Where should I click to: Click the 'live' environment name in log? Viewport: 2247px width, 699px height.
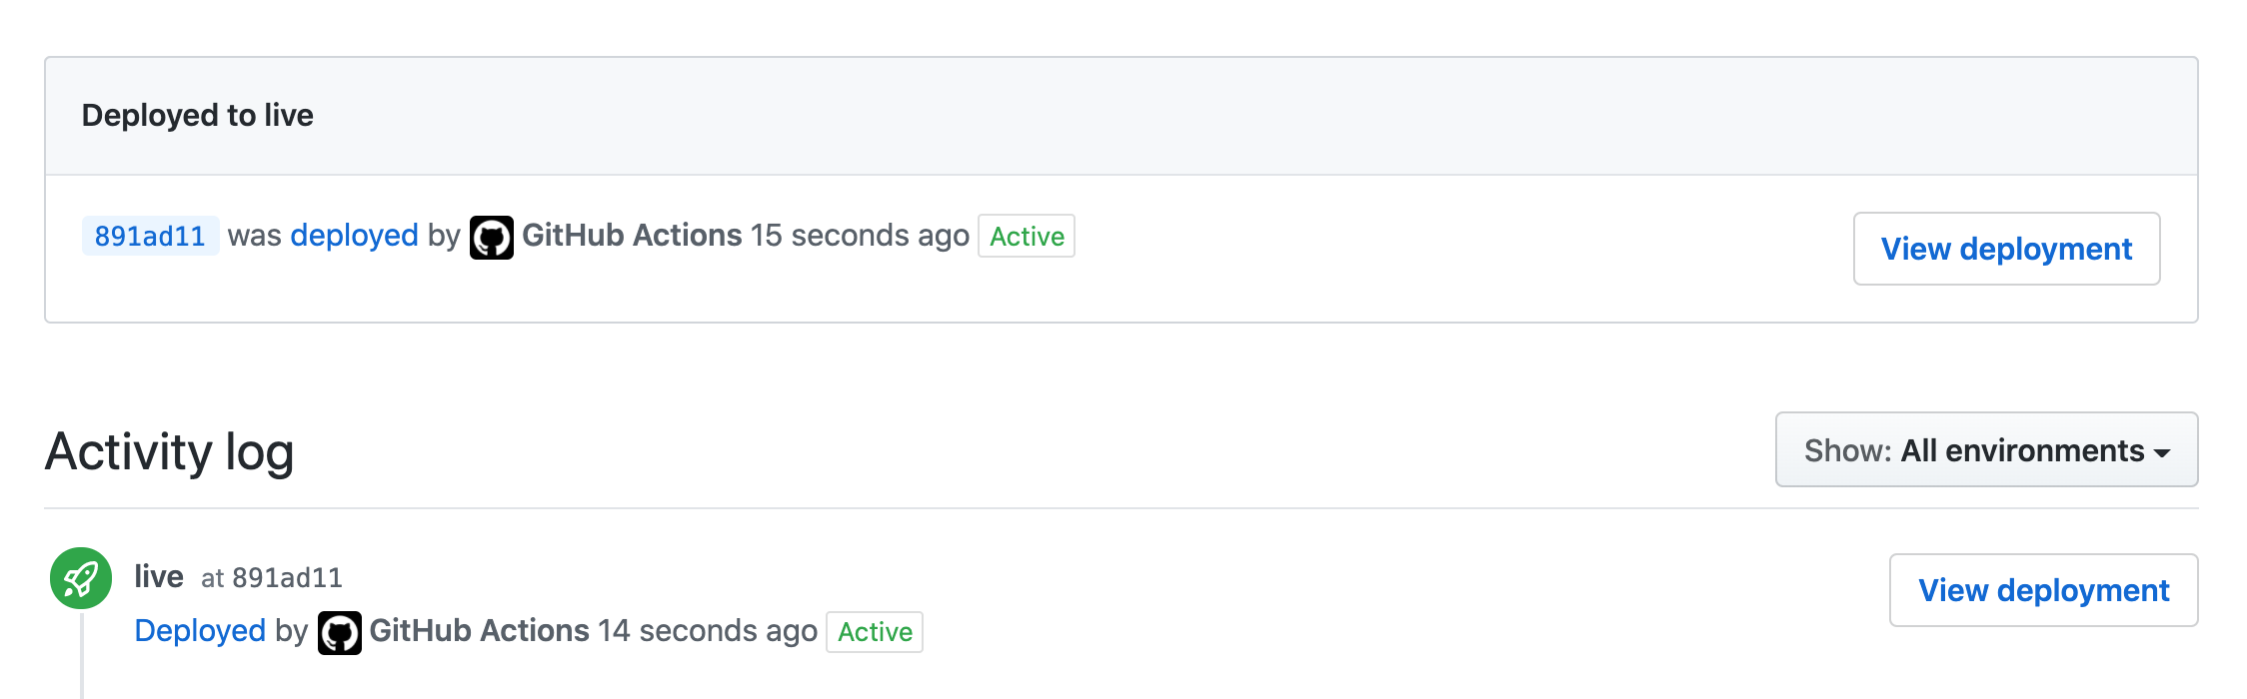coord(159,577)
